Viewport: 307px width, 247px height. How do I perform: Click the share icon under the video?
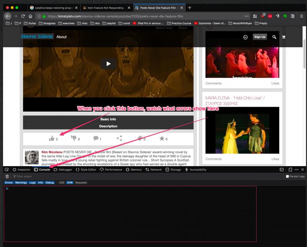point(119,138)
